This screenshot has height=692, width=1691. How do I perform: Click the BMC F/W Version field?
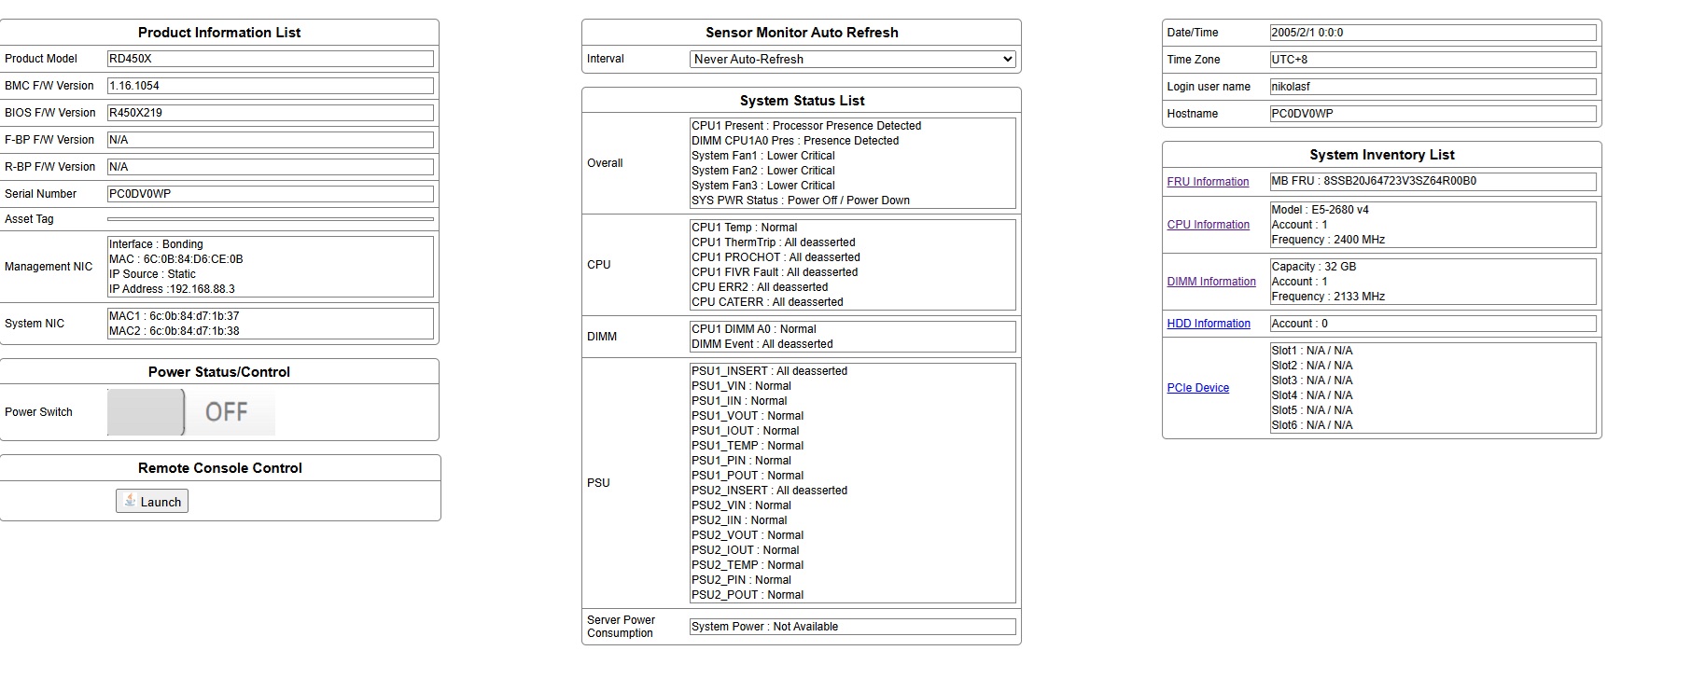[271, 86]
